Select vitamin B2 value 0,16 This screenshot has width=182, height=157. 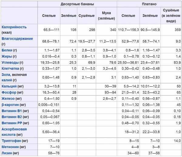pos(177,117)
